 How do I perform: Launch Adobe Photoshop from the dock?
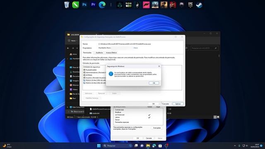(84, 5)
